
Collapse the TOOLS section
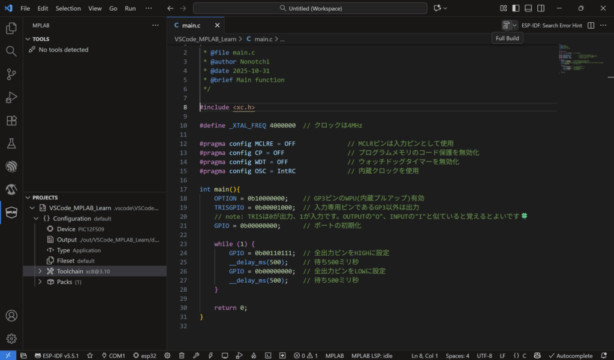pyautogui.click(x=41, y=39)
